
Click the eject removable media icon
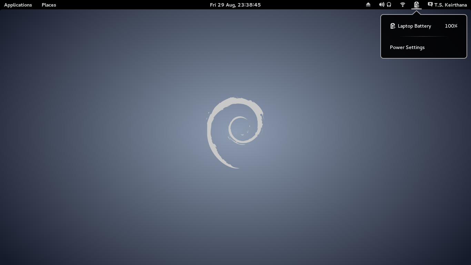point(368,4)
